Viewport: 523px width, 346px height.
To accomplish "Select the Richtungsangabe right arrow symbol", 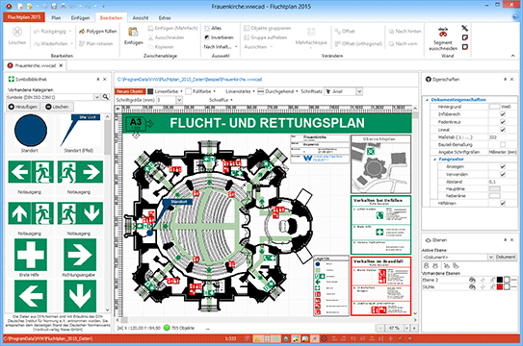I will pos(80,255).
